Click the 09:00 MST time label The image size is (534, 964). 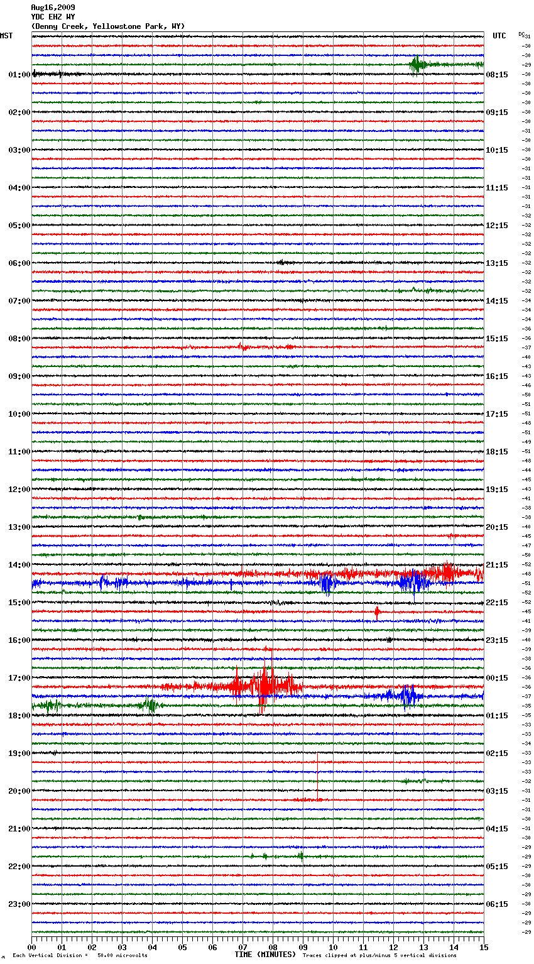point(19,376)
